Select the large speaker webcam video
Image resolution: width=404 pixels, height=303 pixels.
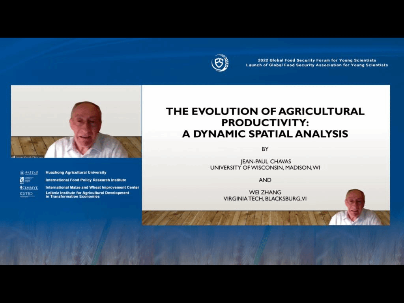point(76,121)
